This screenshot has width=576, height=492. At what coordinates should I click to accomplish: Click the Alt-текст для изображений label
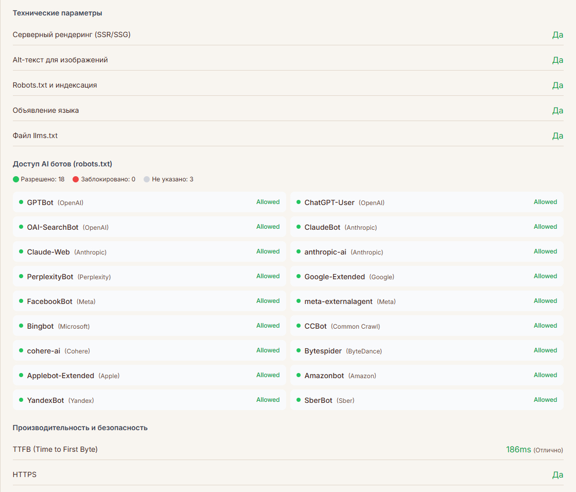(x=60, y=60)
